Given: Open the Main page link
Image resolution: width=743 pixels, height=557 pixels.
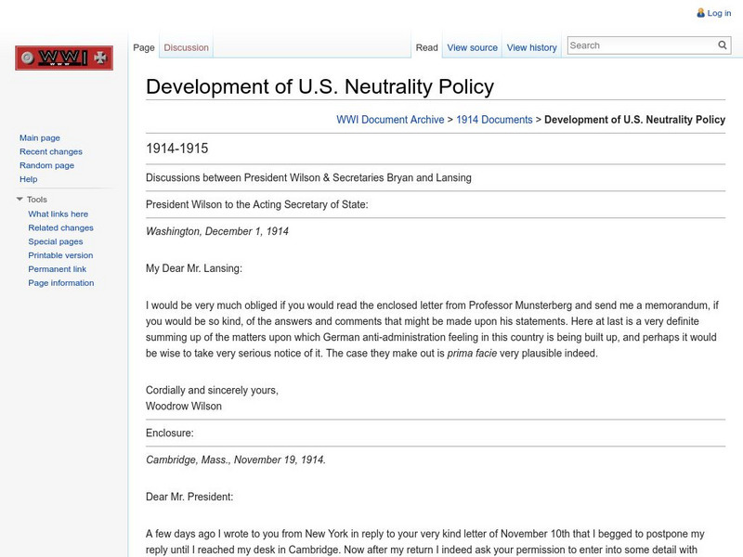Looking at the screenshot, I should click(x=42, y=137).
